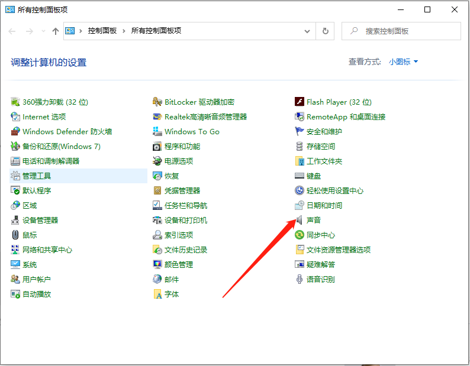Viewport: 470px width, 366px height.
Task: Open the Windows Defender 防火墙 icon
Action: pos(15,131)
